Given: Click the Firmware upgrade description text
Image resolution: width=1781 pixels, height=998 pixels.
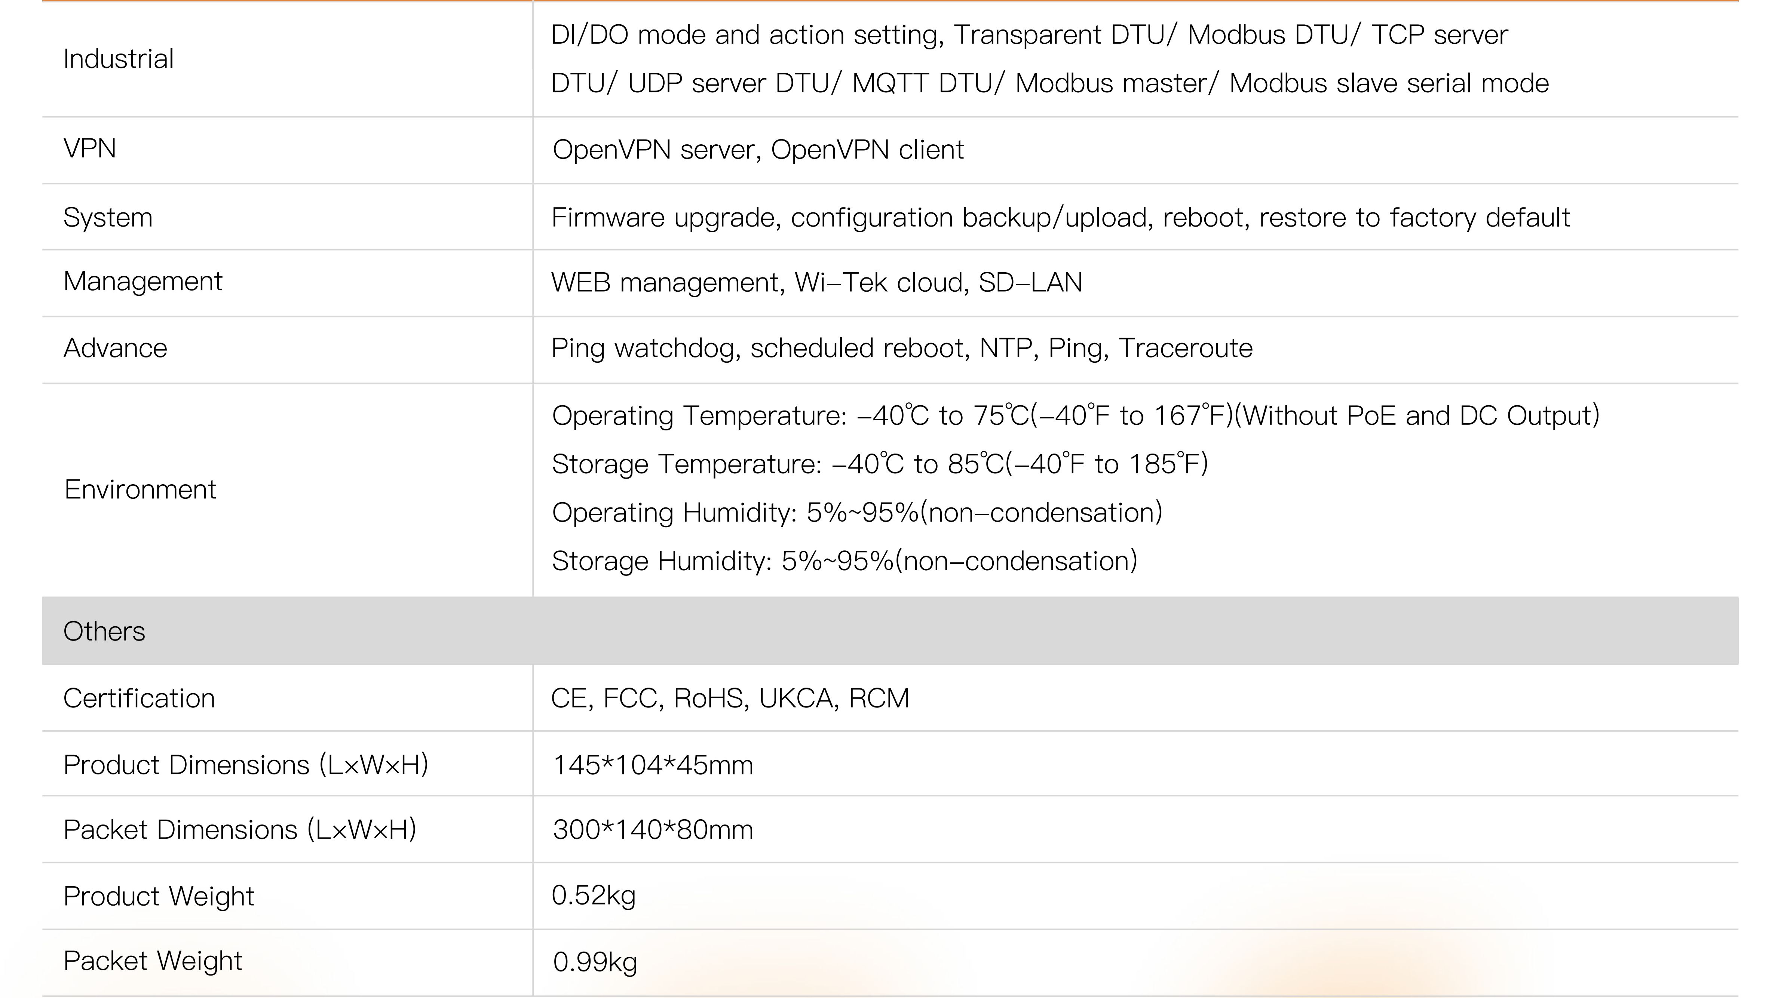Looking at the screenshot, I should tap(1060, 218).
